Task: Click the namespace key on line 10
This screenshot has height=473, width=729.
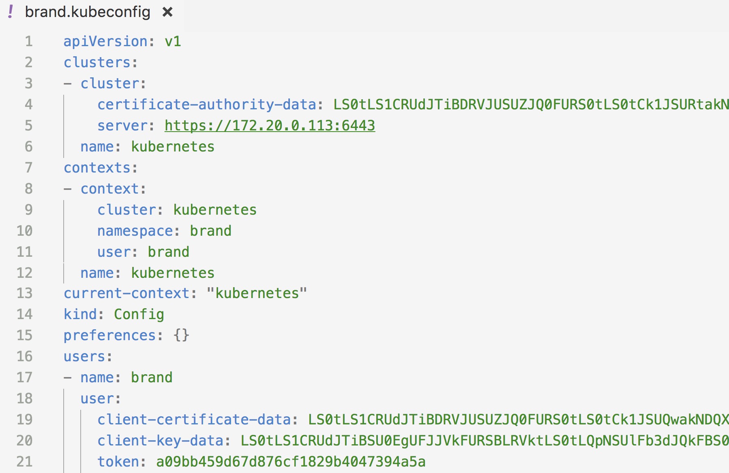Action: pos(135,231)
